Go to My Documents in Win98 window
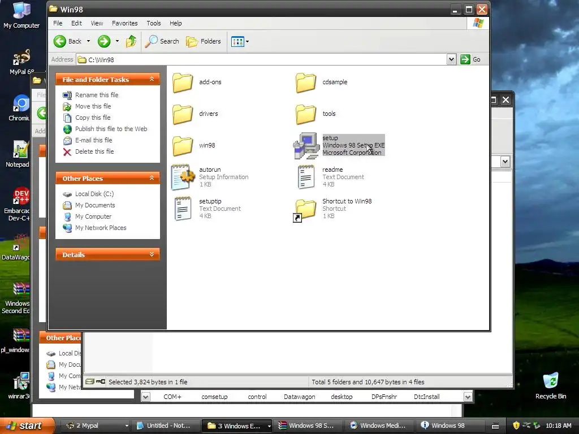This screenshot has height=434, width=579. click(x=95, y=205)
